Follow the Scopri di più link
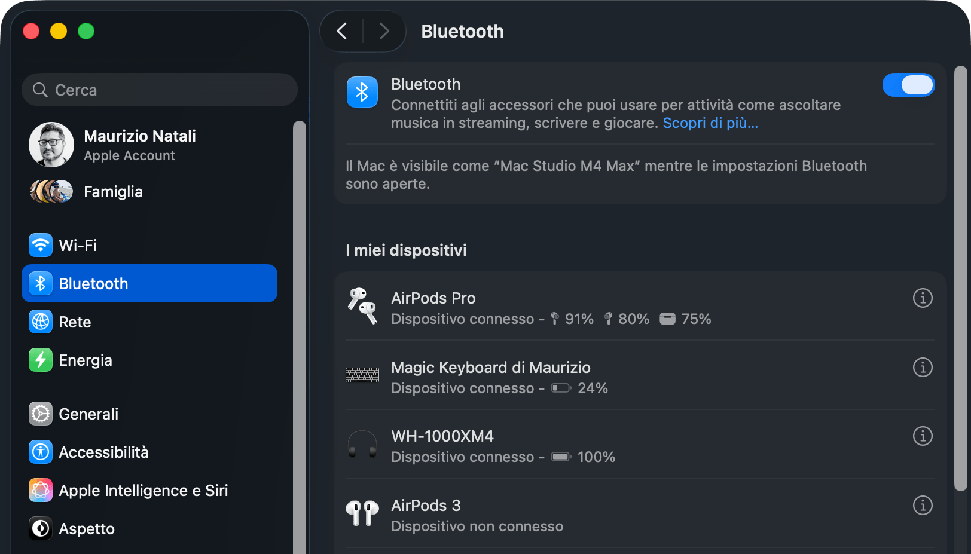This screenshot has width=971, height=554. coord(710,123)
